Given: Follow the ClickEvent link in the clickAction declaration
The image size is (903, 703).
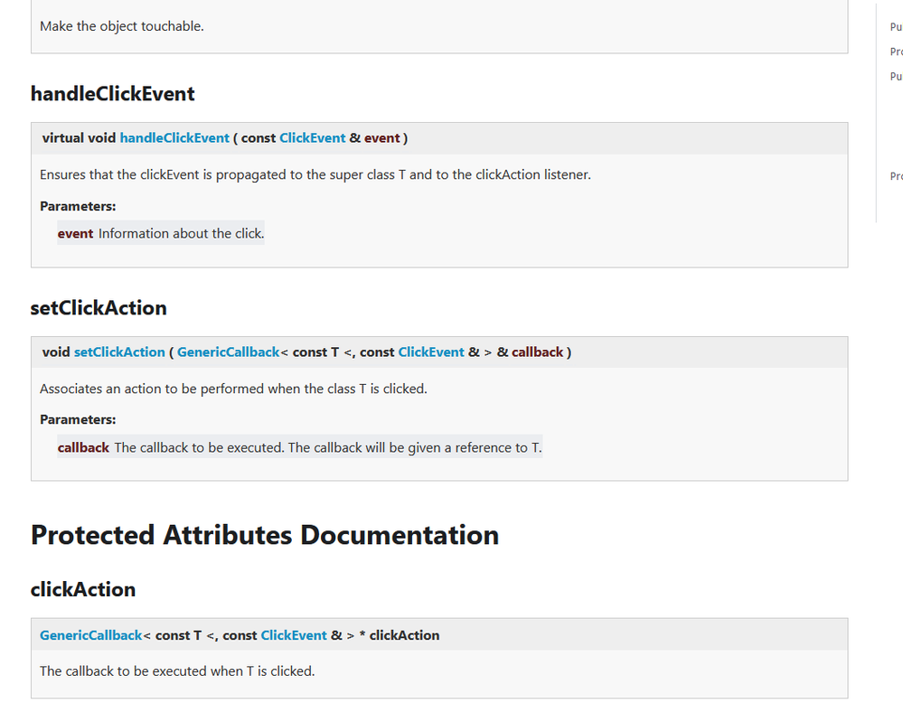Looking at the screenshot, I should coord(293,635).
